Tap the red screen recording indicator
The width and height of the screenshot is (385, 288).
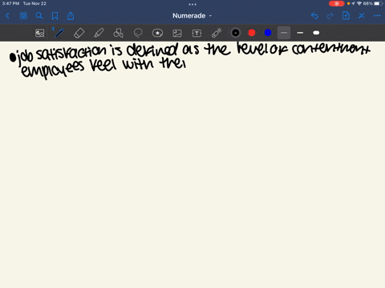pyautogui.click(x=336, y=3)
